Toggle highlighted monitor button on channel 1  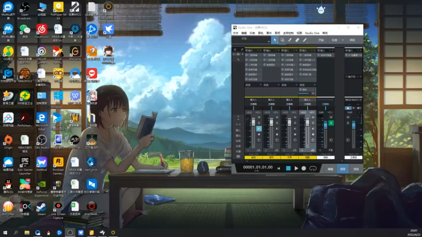[259, 129]
